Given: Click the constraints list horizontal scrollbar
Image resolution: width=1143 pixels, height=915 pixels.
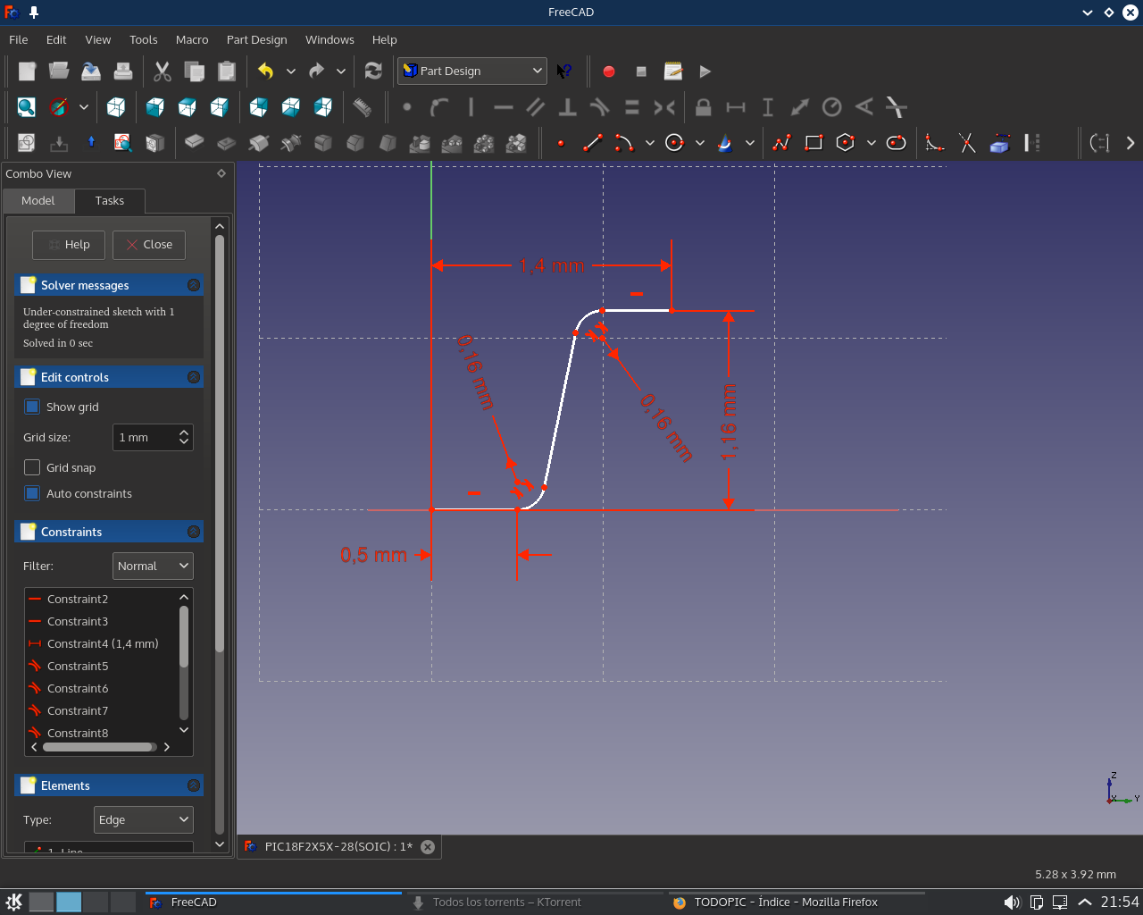Looking at the screenshot, I should 98,747.
